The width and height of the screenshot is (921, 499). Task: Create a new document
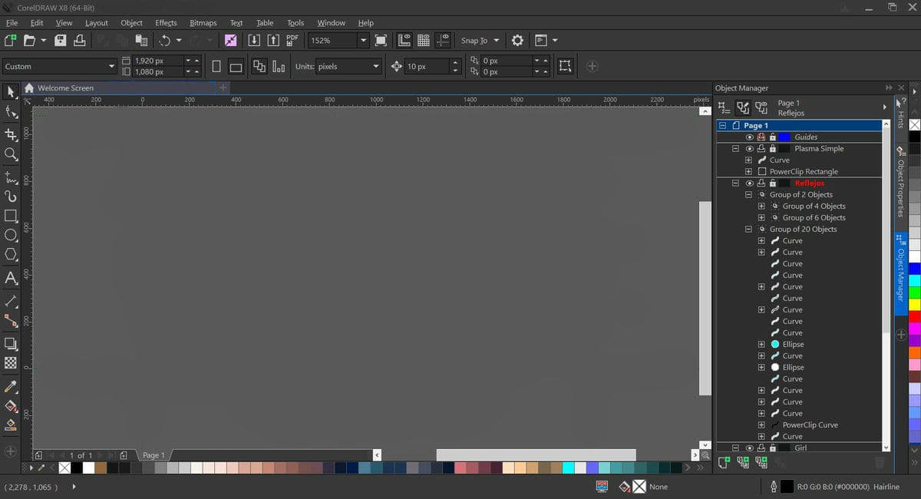(x=11, y=40)
